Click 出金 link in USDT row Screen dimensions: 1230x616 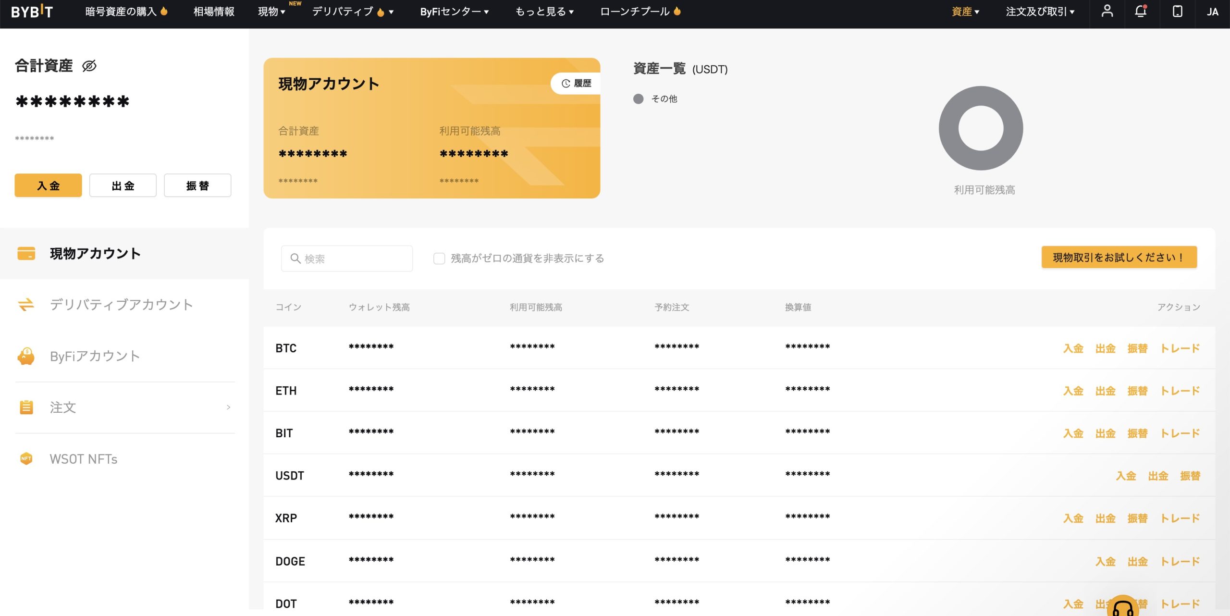point(1158,476)
